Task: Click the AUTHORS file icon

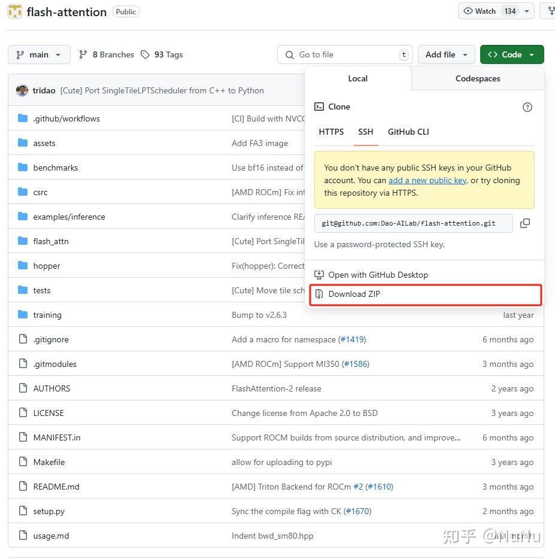Action: (23, 388)
